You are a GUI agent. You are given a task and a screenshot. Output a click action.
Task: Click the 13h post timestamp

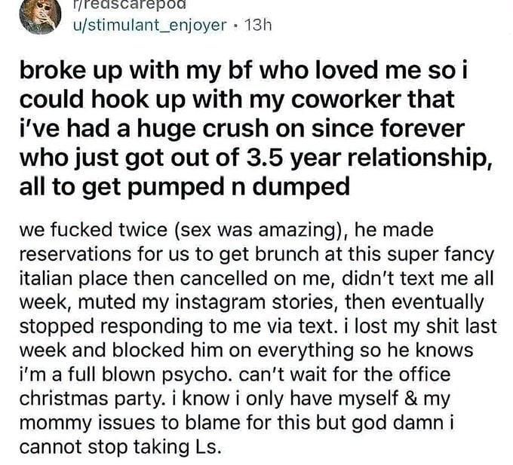258,25
